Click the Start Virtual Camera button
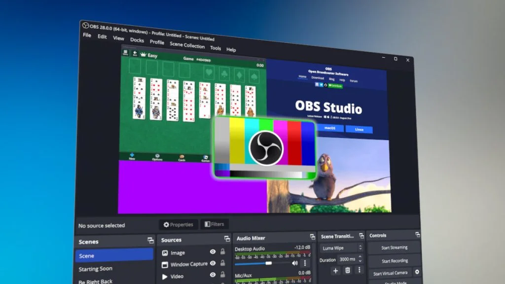This screenshot has width=505, height=284. click(x=390, y=273)
